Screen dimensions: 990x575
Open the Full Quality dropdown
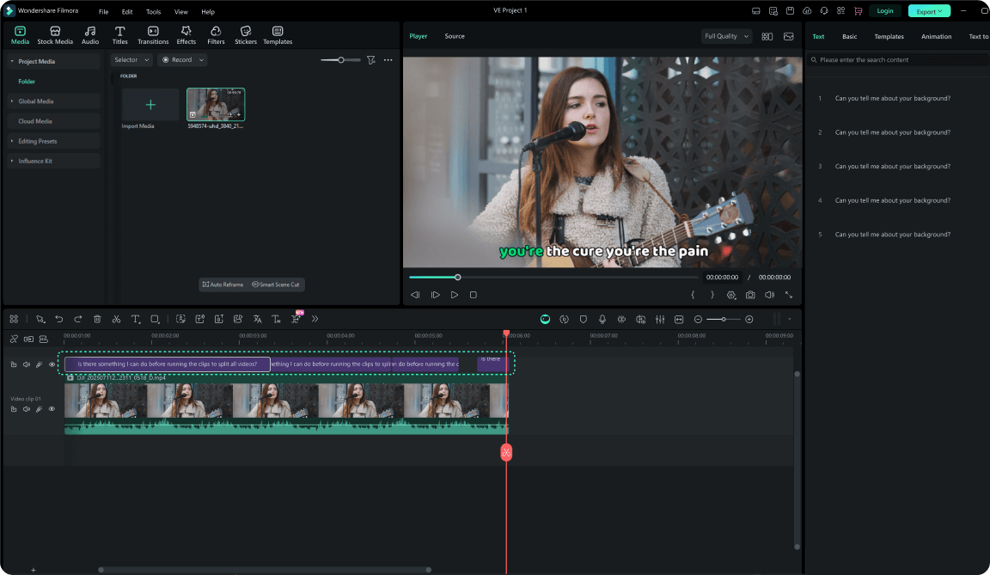[726, 36]
